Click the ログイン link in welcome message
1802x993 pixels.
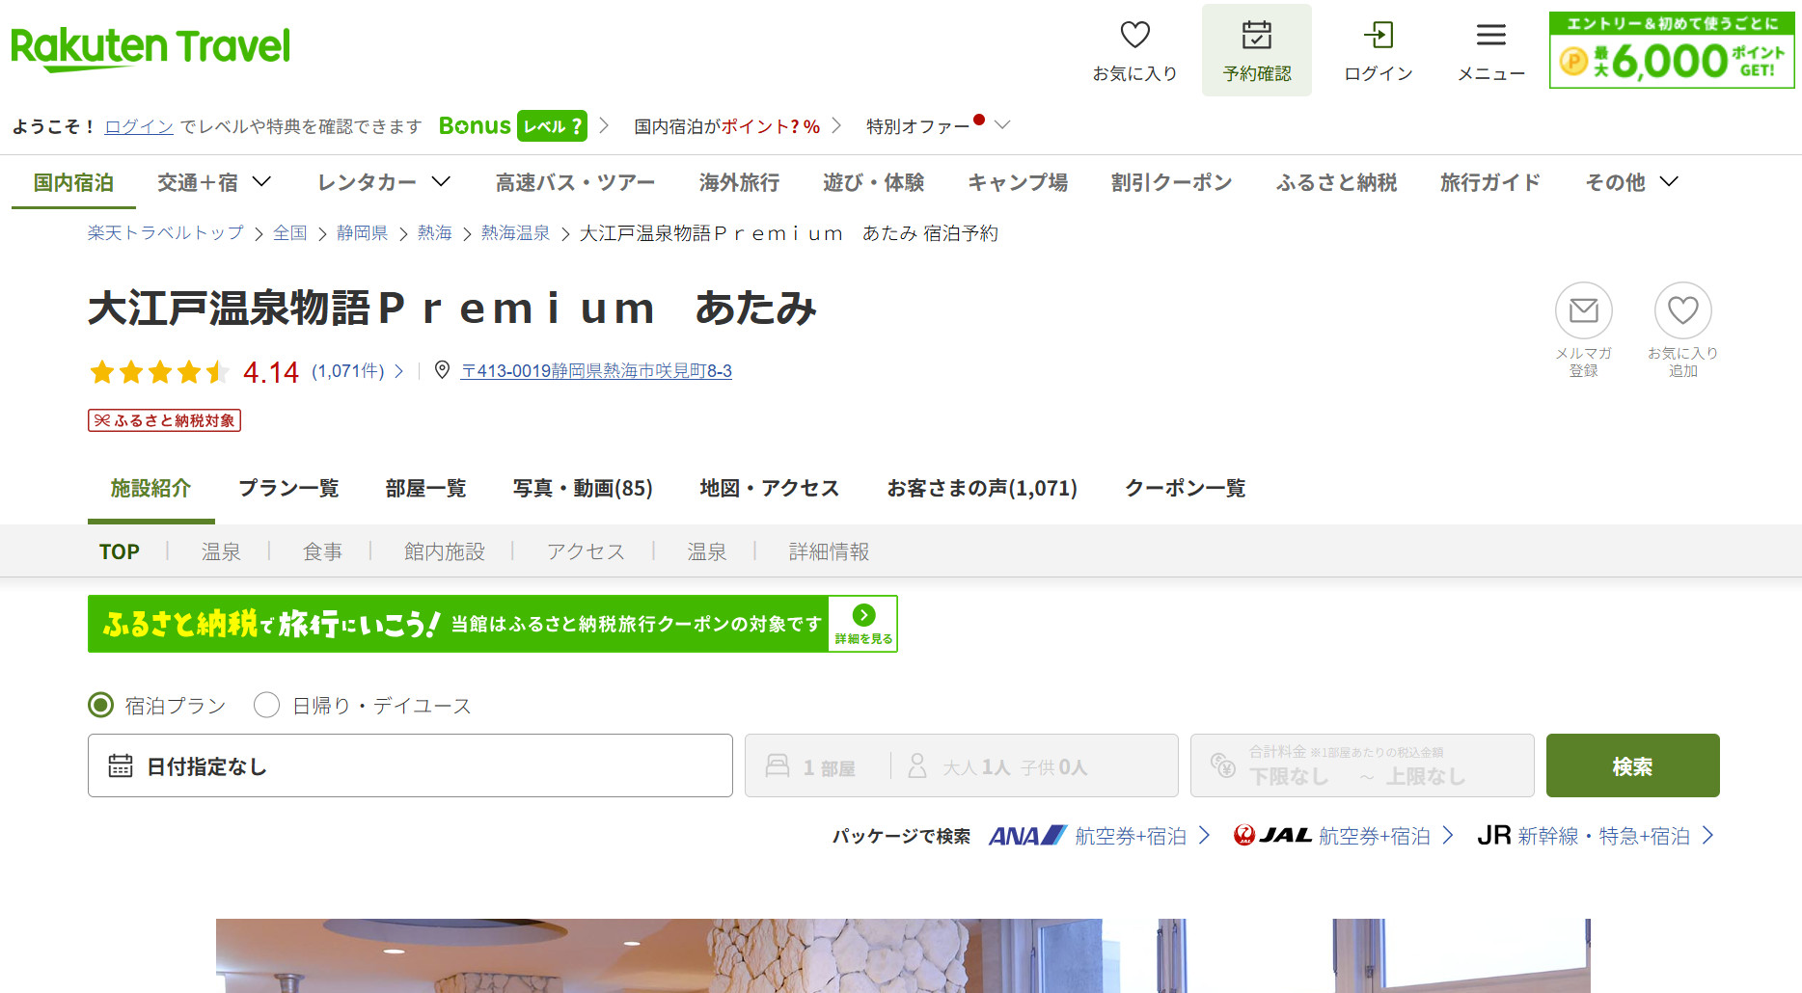point(139,126)
